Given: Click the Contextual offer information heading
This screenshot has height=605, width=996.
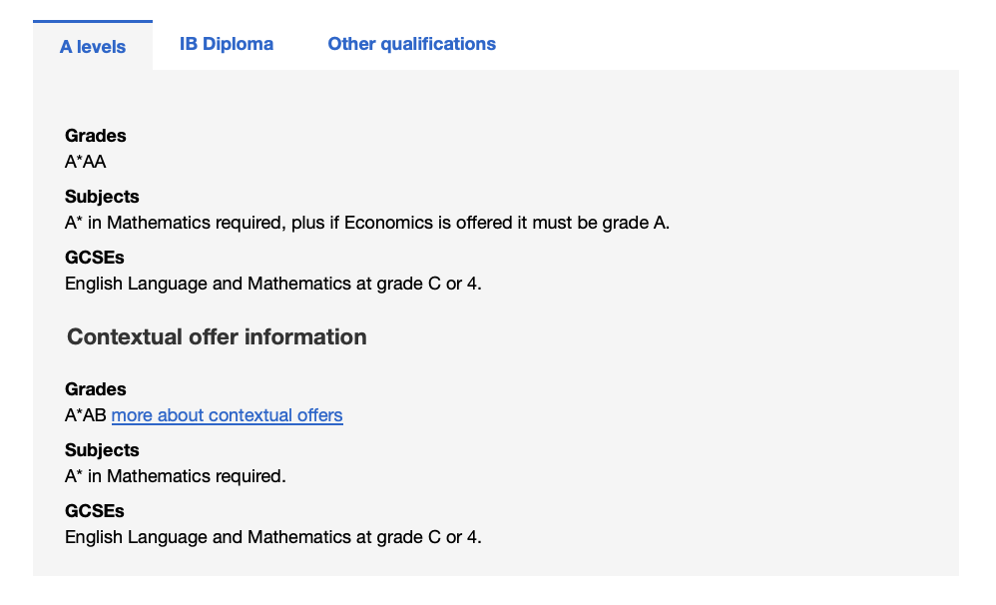Looking at the screenshot, I should click(x=217, y=337).
